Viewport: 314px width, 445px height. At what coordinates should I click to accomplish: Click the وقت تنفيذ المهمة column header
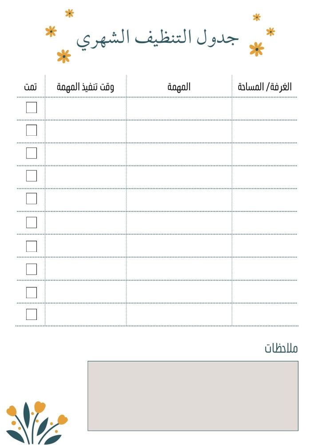coord(85,87)
